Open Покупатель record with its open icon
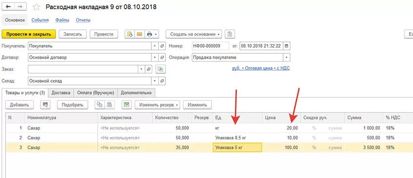The height and width of the screenshot is (178, 413). (162, 46)
